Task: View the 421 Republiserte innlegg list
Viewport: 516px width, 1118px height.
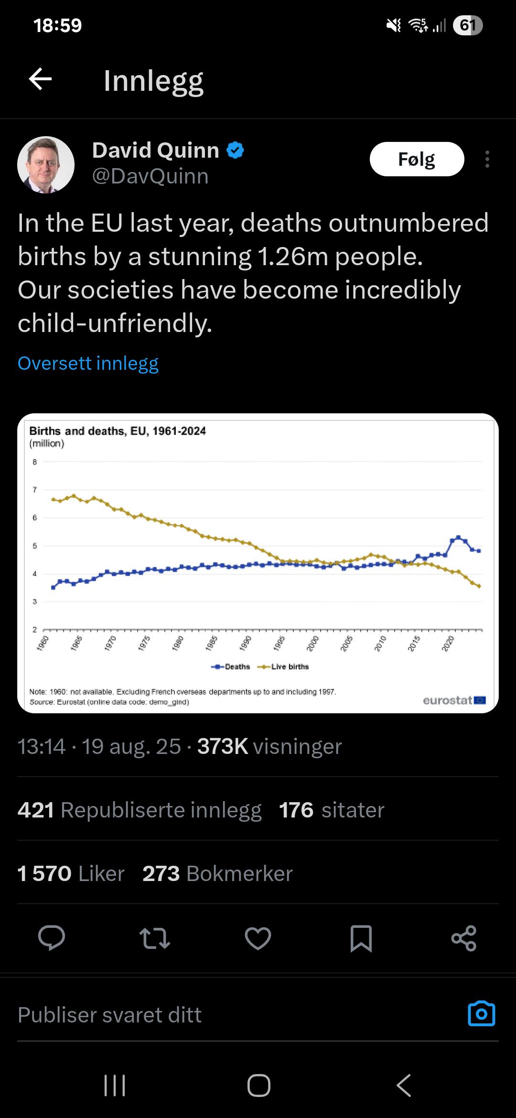Action: [140, 810]
